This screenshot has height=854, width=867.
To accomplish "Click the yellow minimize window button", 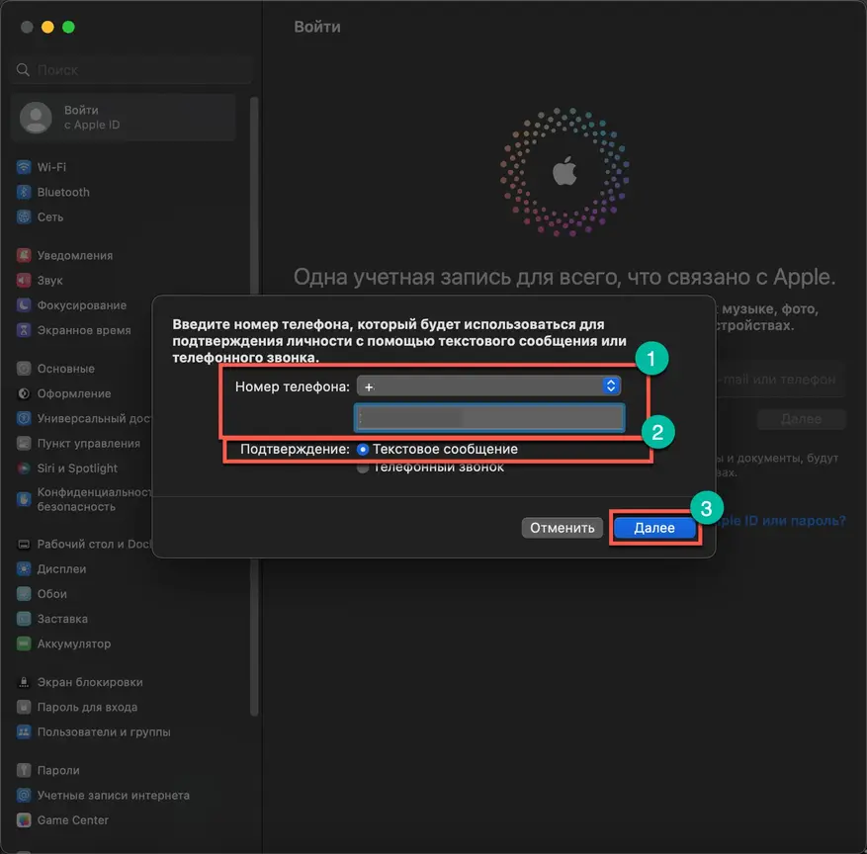I will pyautogui.click(x=47, y=27).
